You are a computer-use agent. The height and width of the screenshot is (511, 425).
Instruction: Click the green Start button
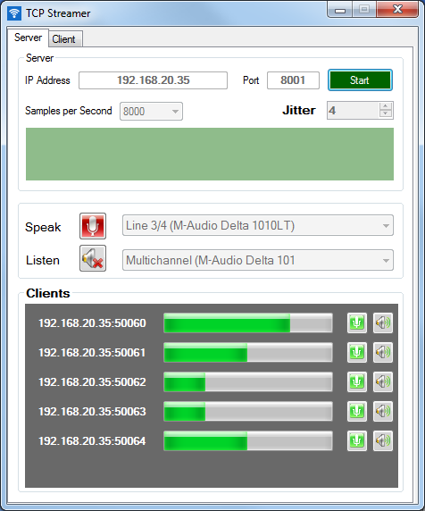[x=360, y=80]
